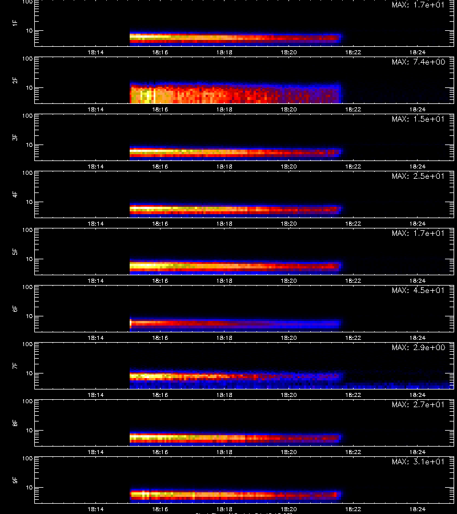Select the MAX: 2.9e+00 readout
The width and height of the screenshot is (457, 514).
click(x=418, y=347)
